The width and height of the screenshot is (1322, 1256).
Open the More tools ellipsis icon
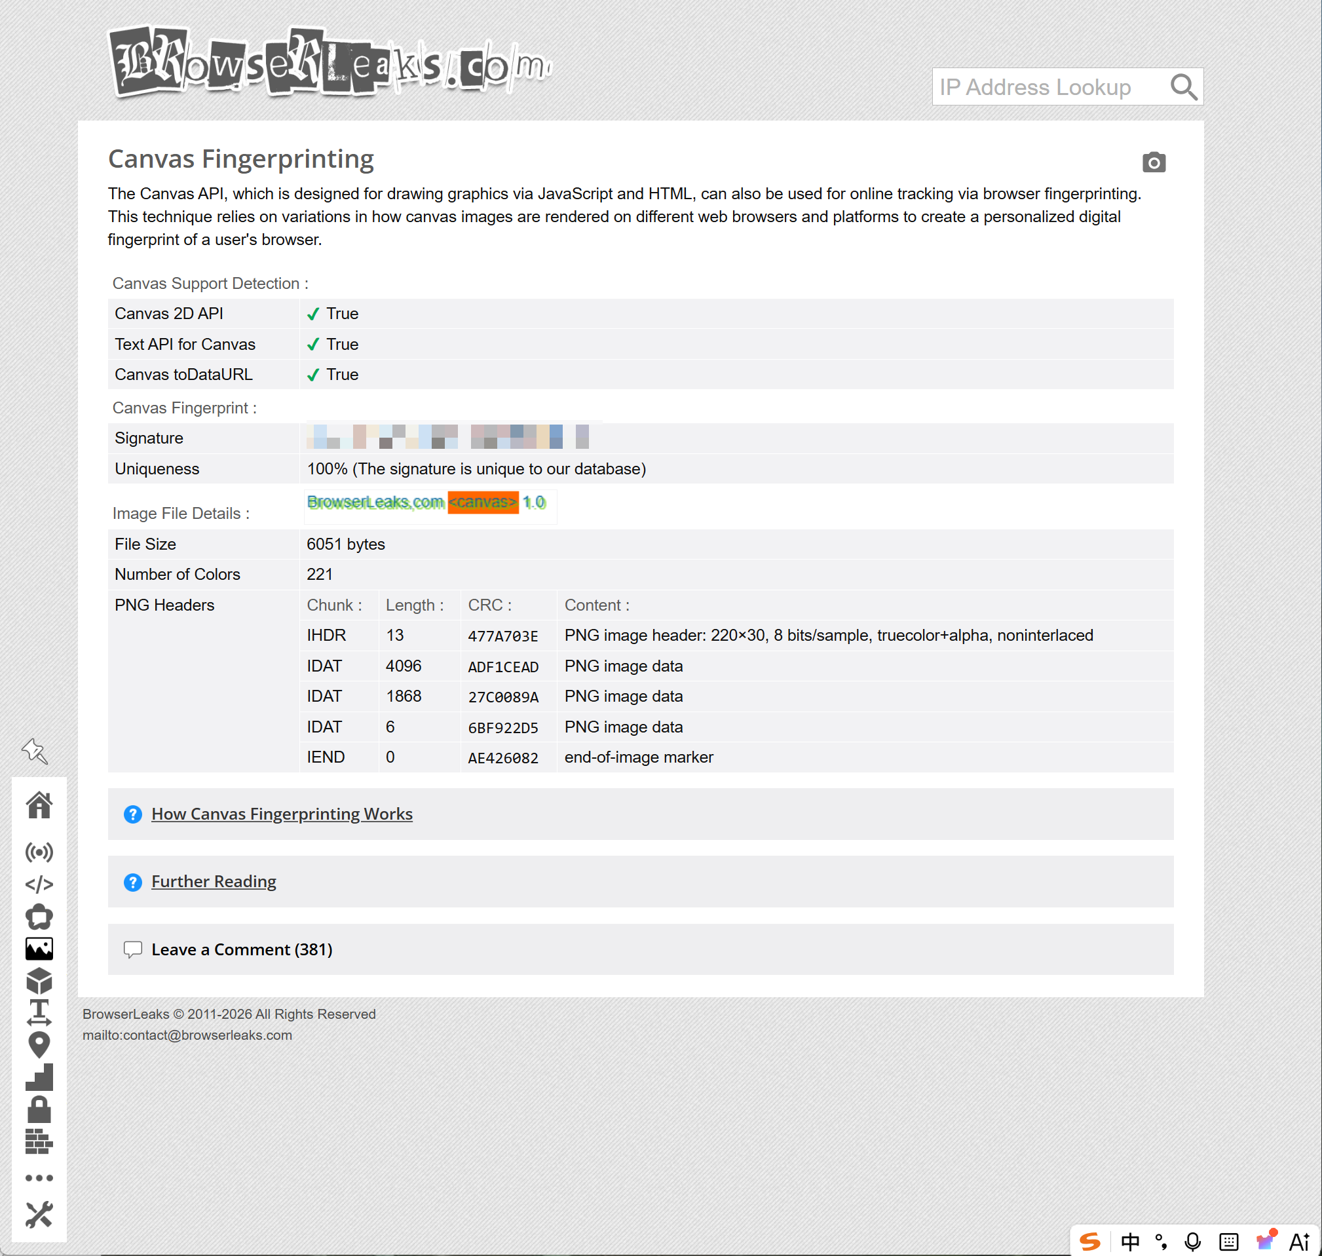pyautogui.click(x=39, y=1177)
